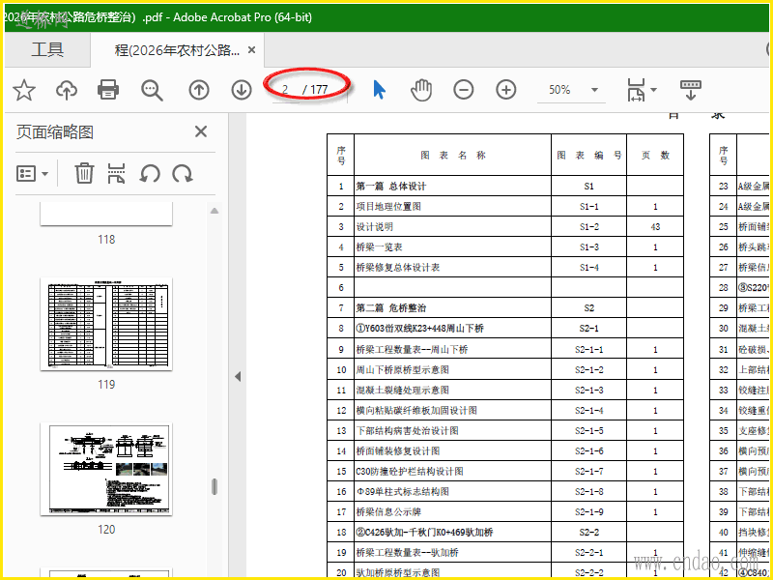Viewport: 773px width, 580px height.
Task: Print the document using the printer icon
Action: (x=108, y=90)
